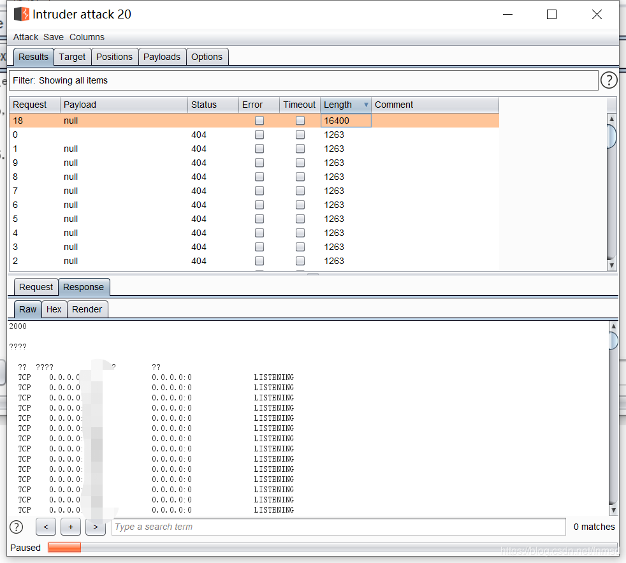Sort by Timeout column header

point(300,105)
